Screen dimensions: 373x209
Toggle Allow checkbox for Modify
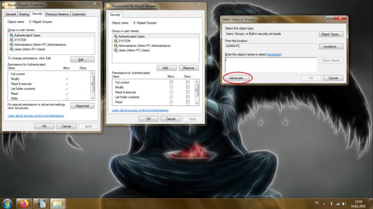pyautogui.click(x=171, y=87)
